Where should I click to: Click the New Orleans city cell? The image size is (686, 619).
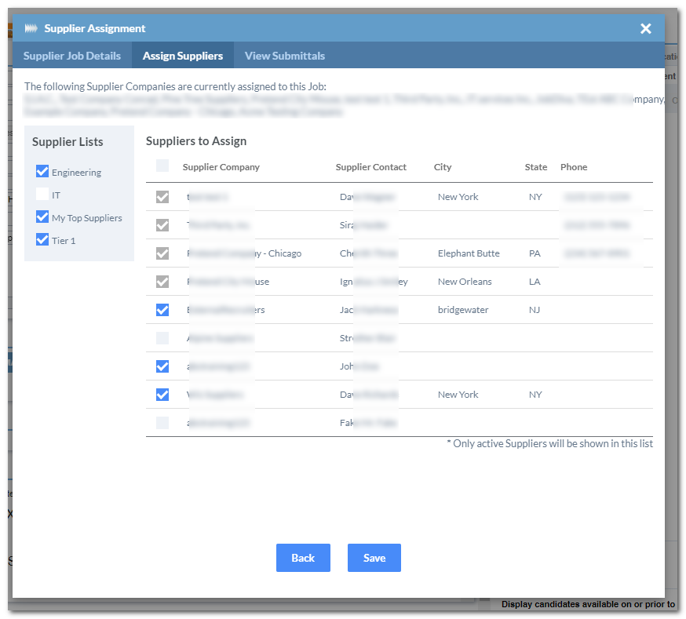coord(465,282)
